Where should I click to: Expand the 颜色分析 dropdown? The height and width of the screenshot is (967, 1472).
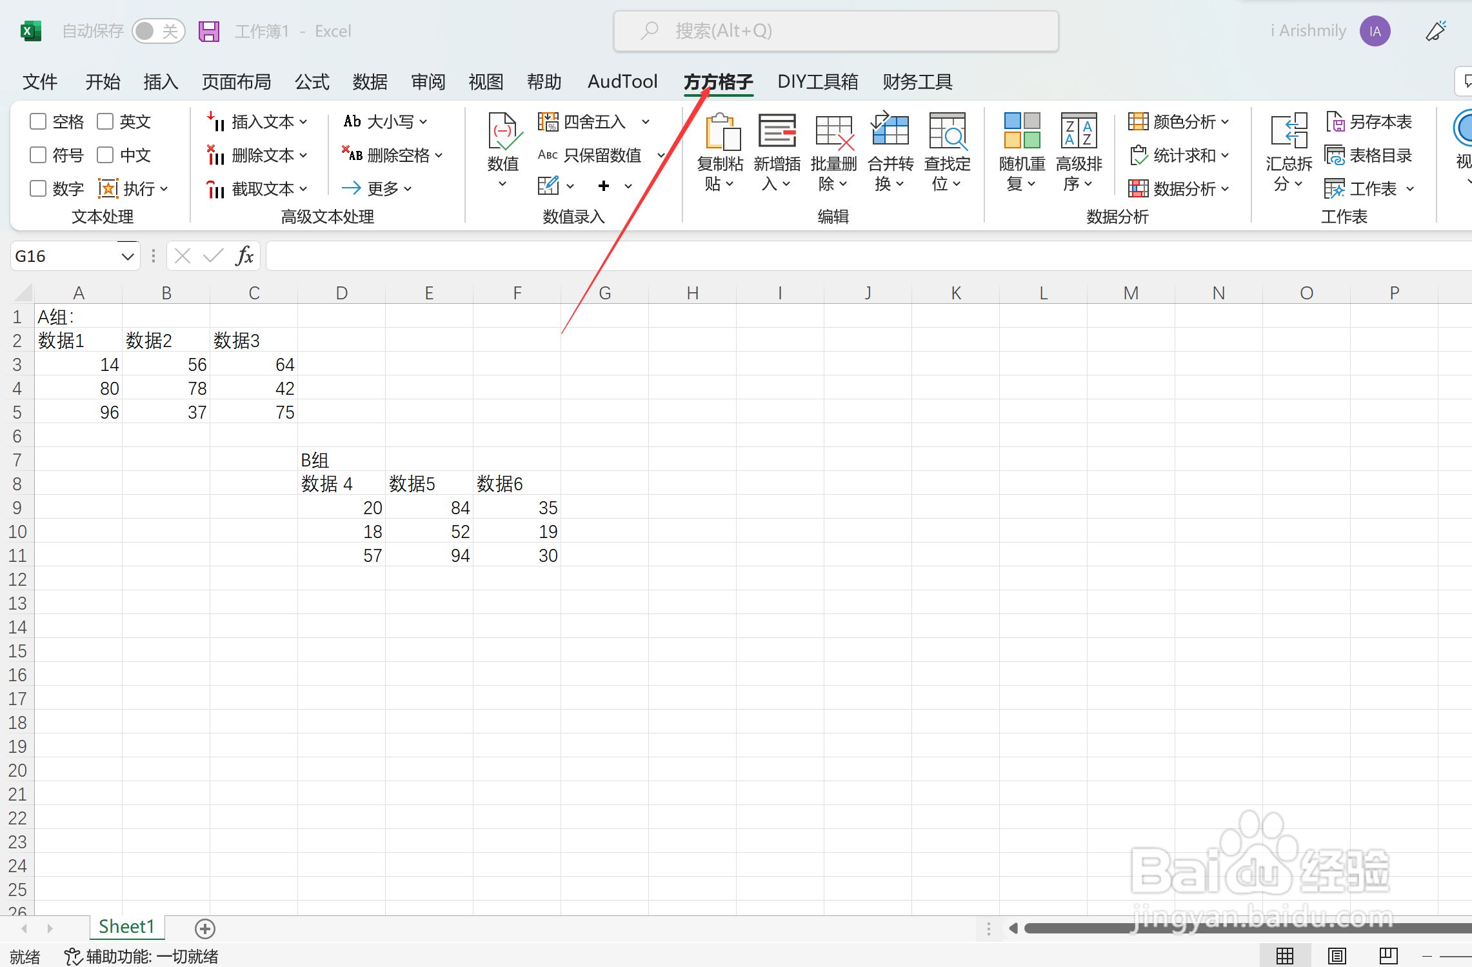[1224, 121]
